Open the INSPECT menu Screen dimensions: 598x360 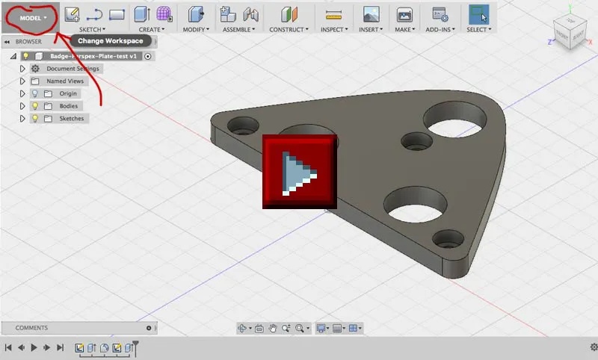pos(334,29)
